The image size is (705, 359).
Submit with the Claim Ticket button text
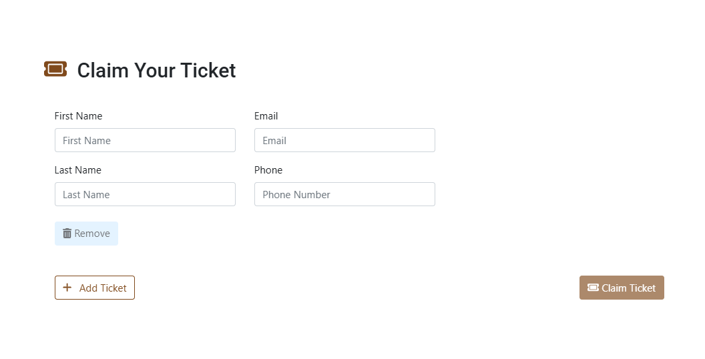tap(628, 288)
